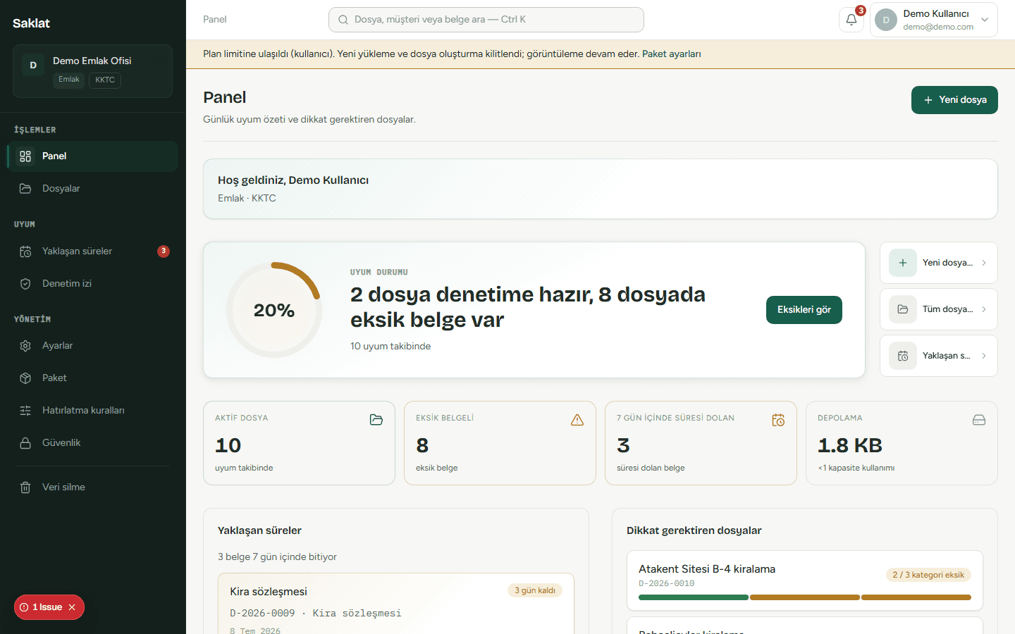This screenshot has width=1015, height=634.
Task: Click the Panel grid icon in sidebar
Action: [25, 156]
